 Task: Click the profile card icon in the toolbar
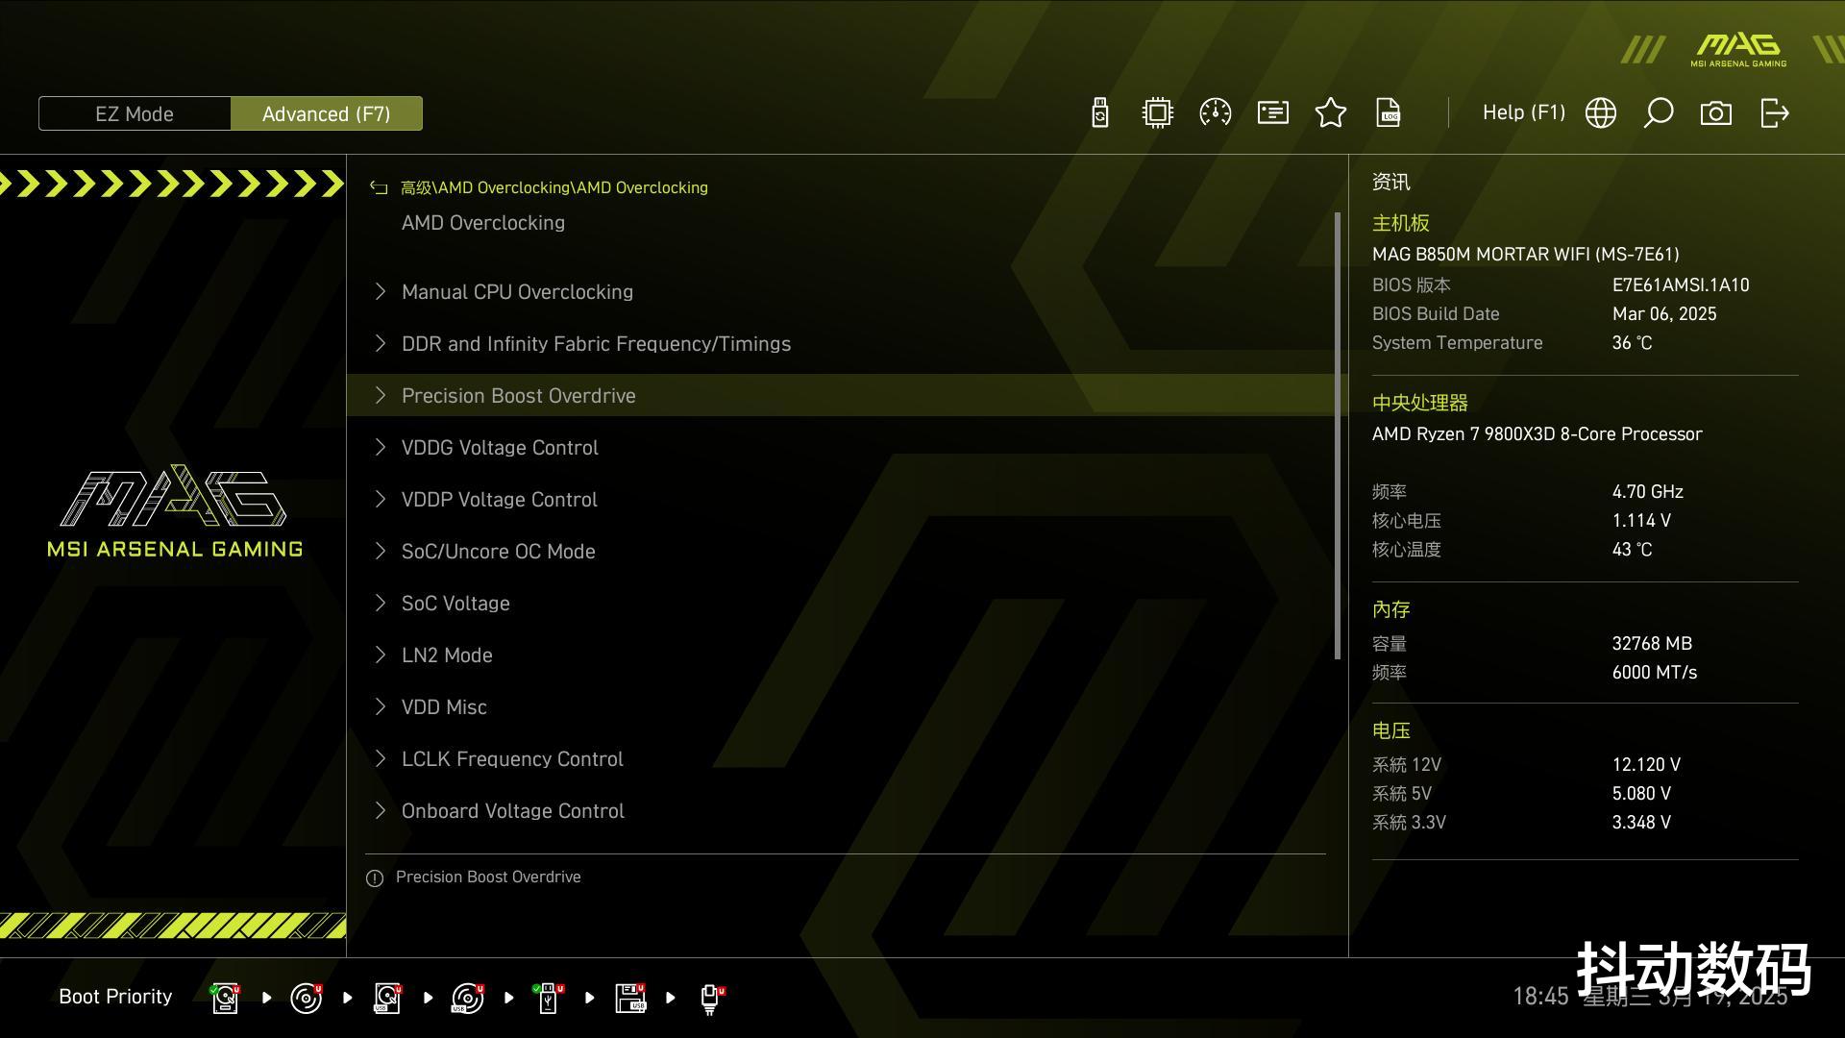pos(1273,113)
